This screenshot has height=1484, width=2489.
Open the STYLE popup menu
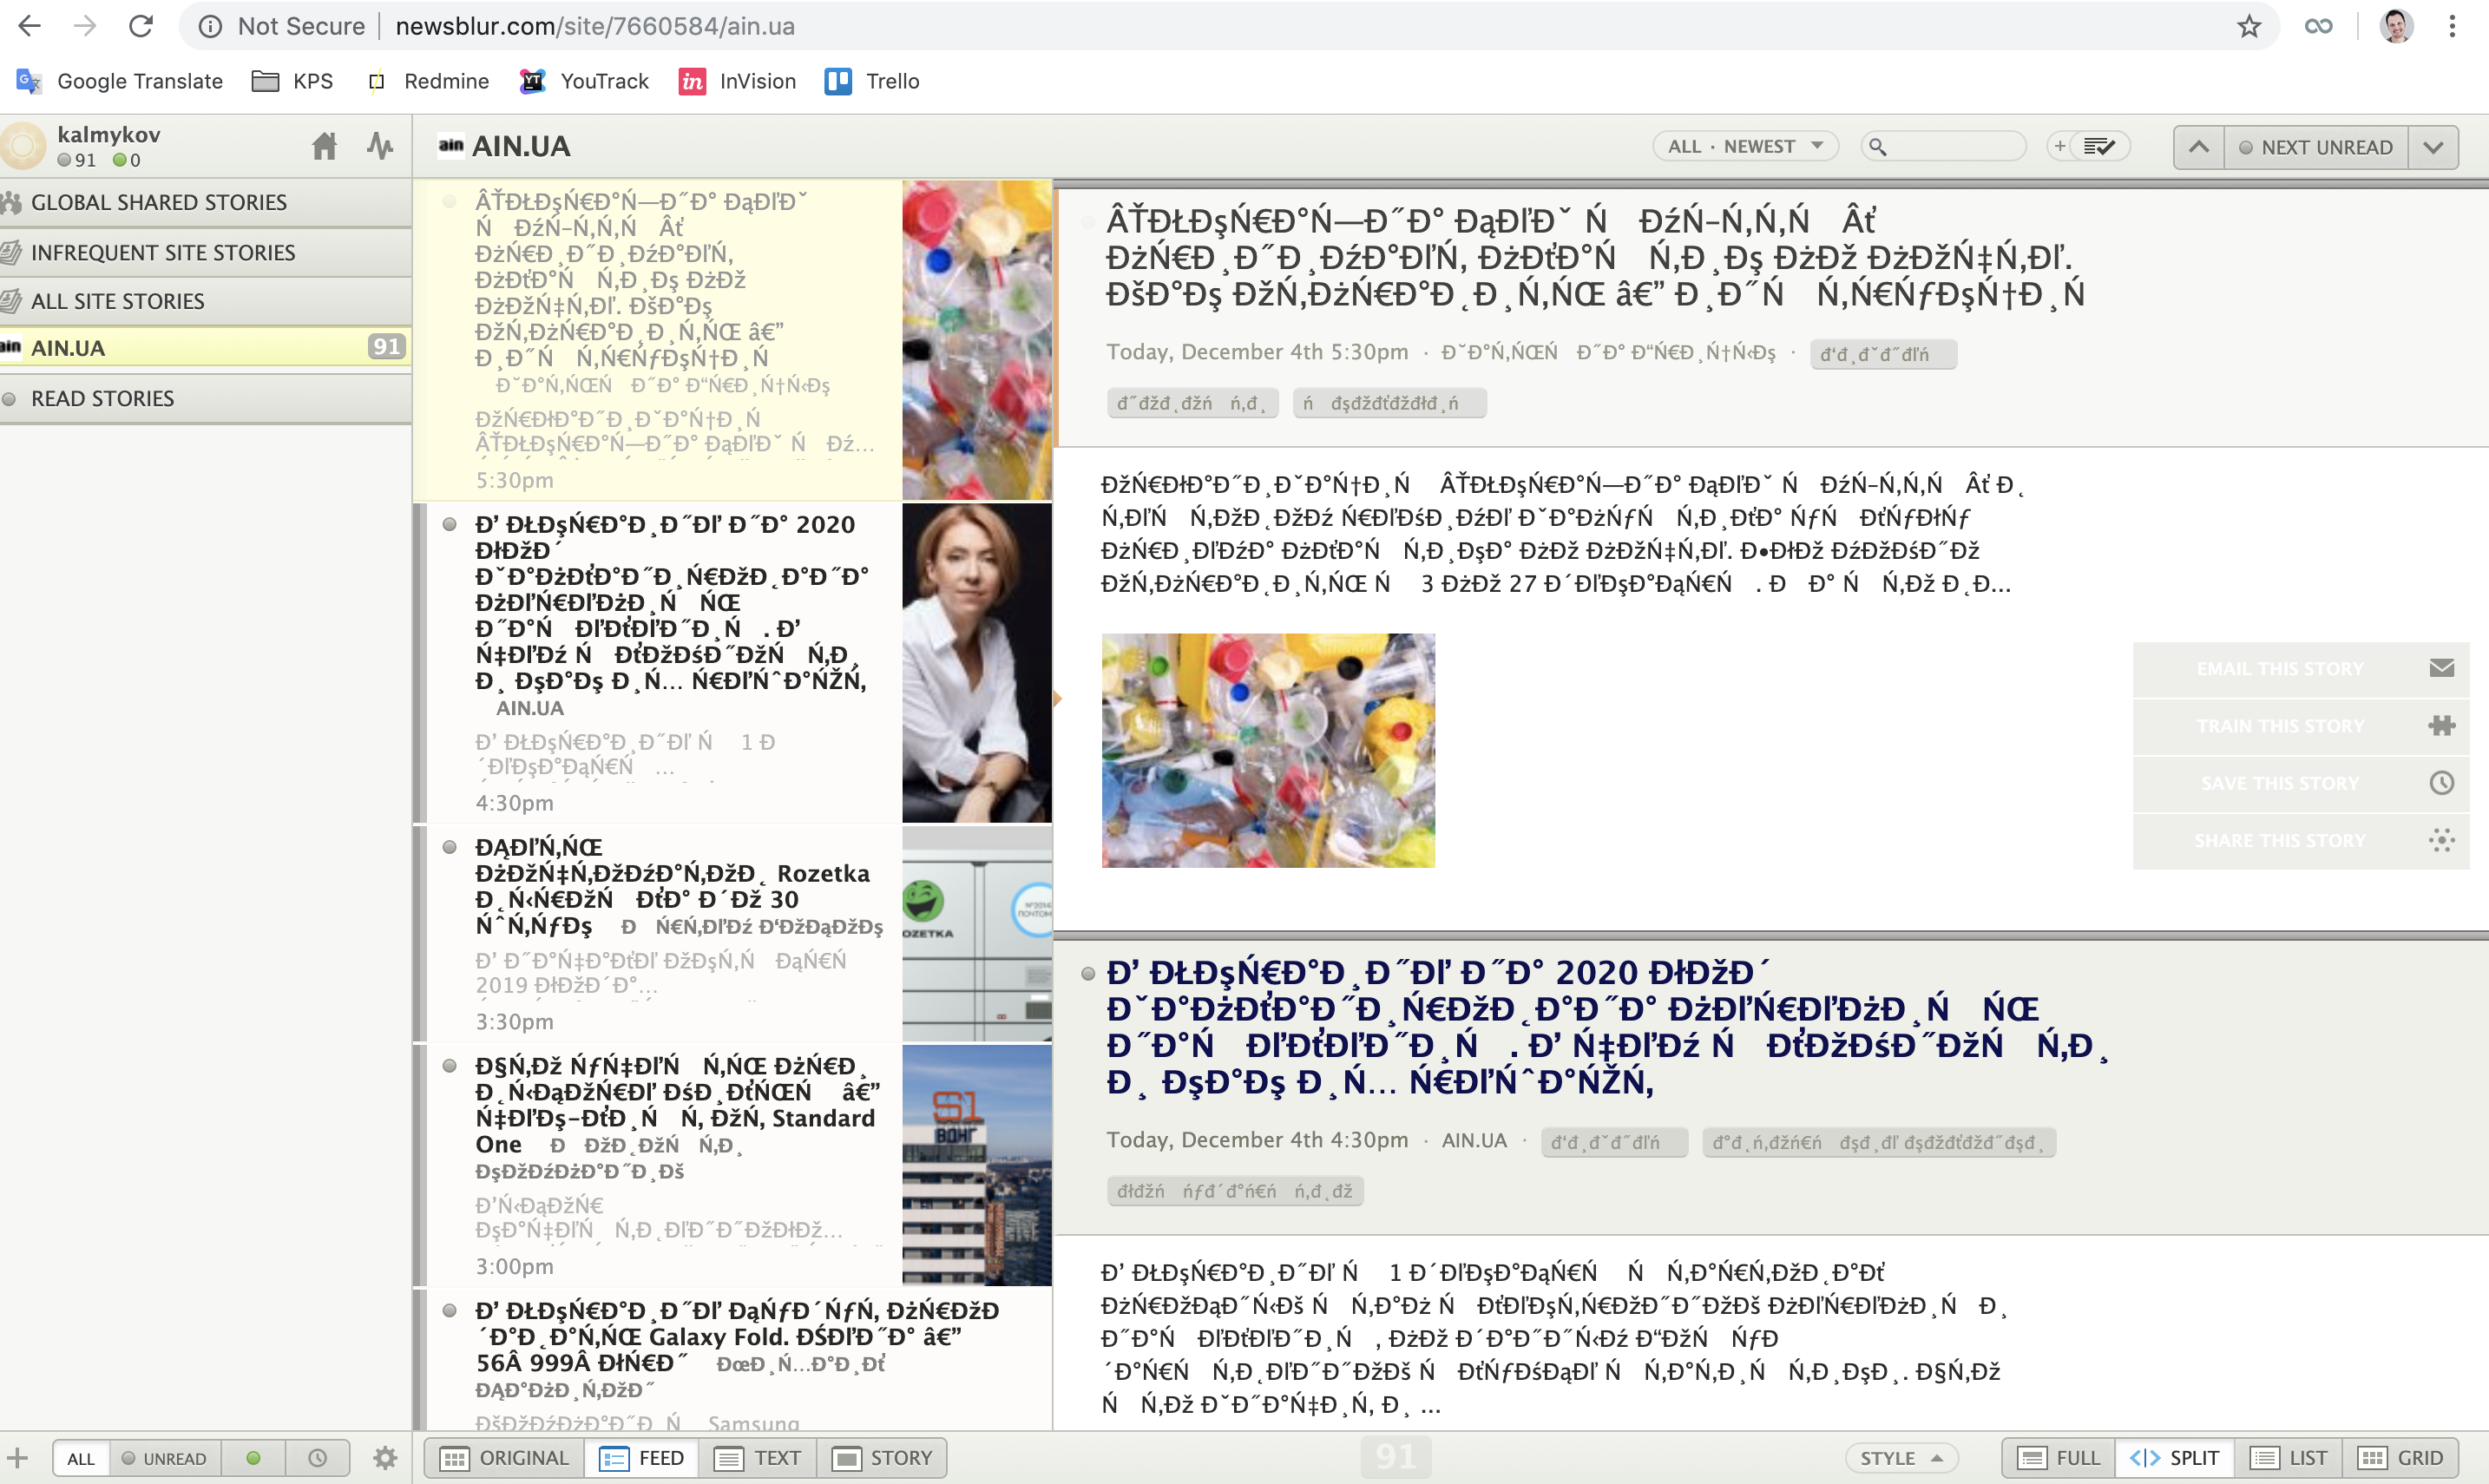tap(1901, 1458)
